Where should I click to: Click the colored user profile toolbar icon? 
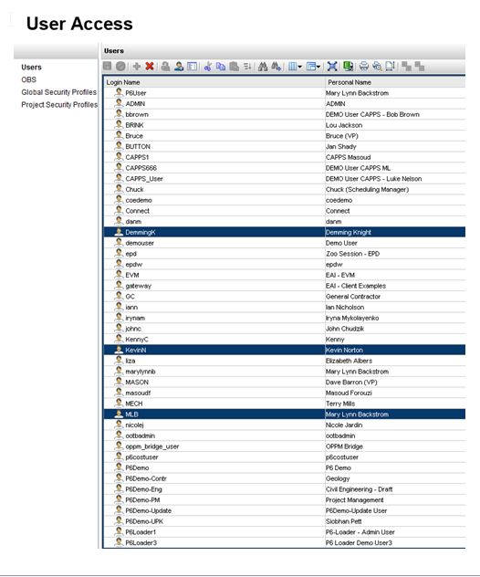[179, 67]
